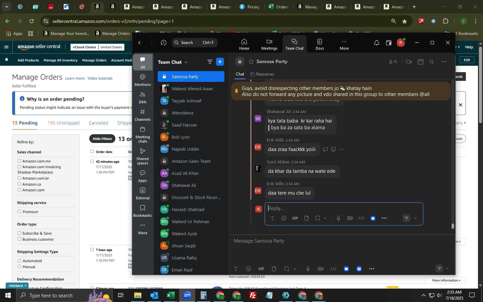Select the Automated shipping settings radio

(x=19, y=261)
